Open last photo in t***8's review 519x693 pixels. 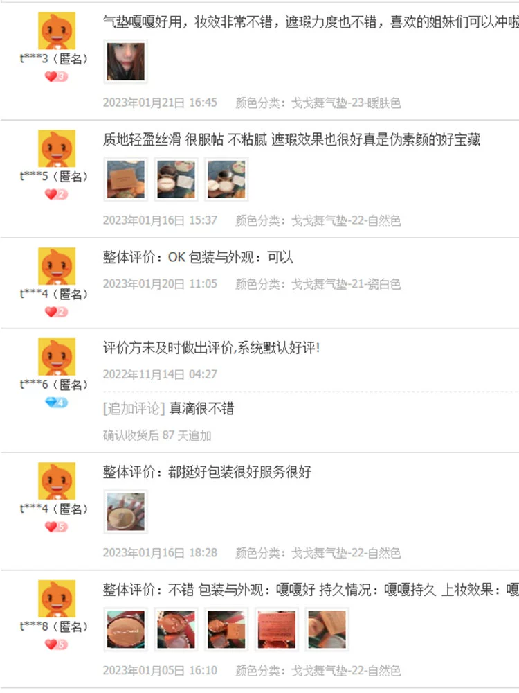point(327,629)
